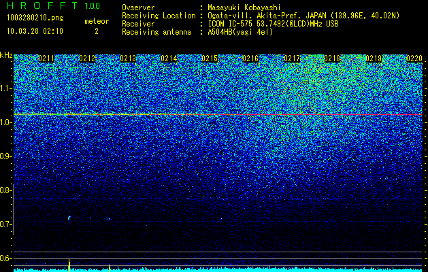The width and height of the screenshot is (428, 272).
Task: Click the 0.8 kHz axis label
Action: pyautogui.click(x=6, y=190)
